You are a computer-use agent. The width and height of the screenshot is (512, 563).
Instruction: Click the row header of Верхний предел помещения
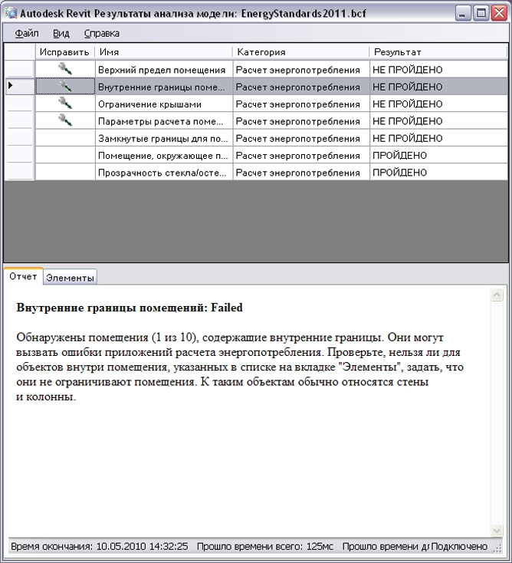(x=20, y=69)
